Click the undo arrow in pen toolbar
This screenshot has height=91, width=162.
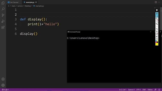coord(157,29)
